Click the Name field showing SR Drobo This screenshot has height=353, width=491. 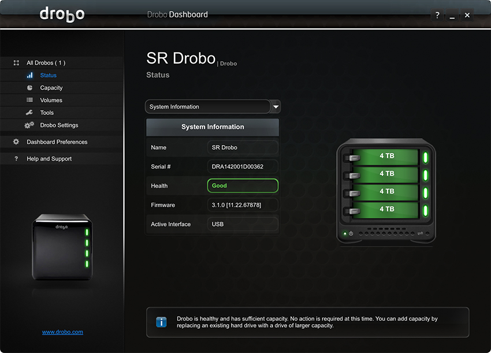point(243,147)
